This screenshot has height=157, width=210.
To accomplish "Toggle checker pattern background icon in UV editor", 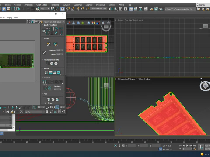I will (x=33, y=21).
